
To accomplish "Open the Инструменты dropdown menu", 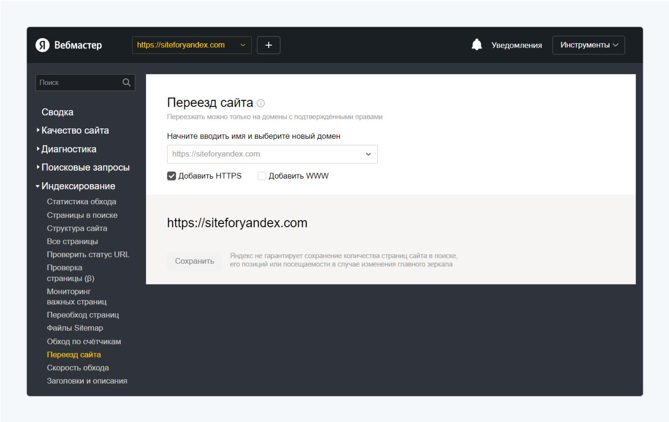I will [589, 45].
